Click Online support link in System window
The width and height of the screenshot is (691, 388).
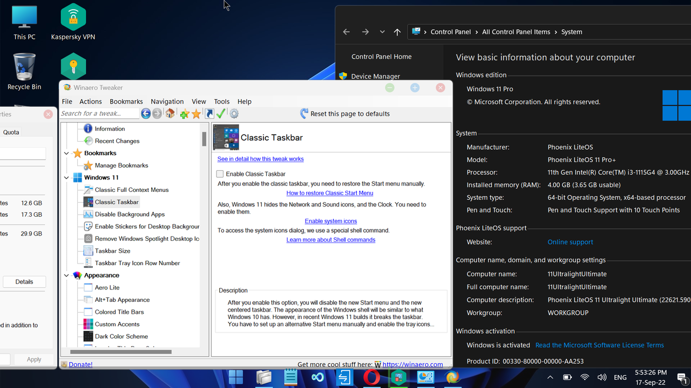[570, 242]
